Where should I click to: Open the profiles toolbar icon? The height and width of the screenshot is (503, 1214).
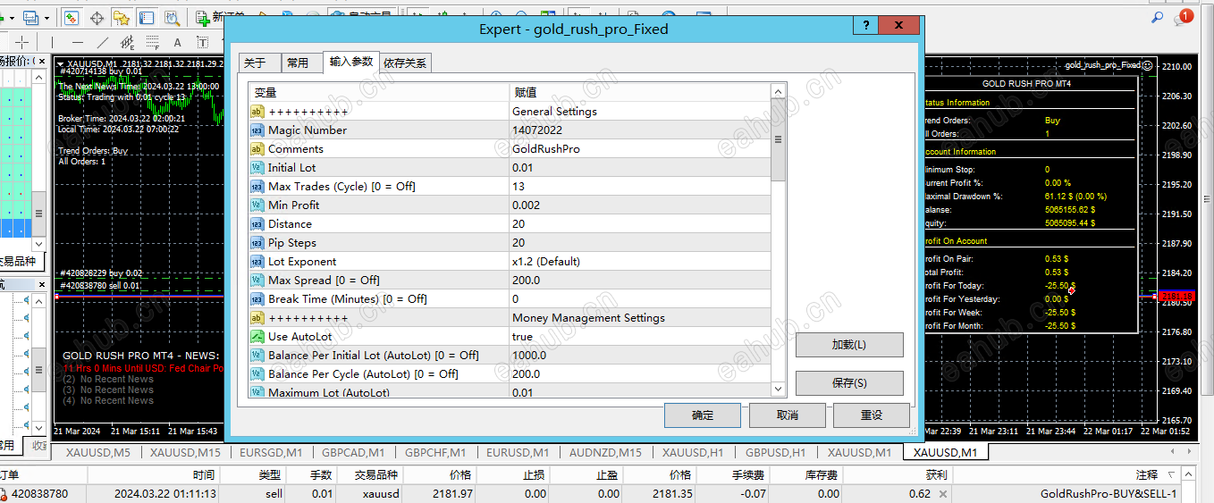(x=30, y=18)
